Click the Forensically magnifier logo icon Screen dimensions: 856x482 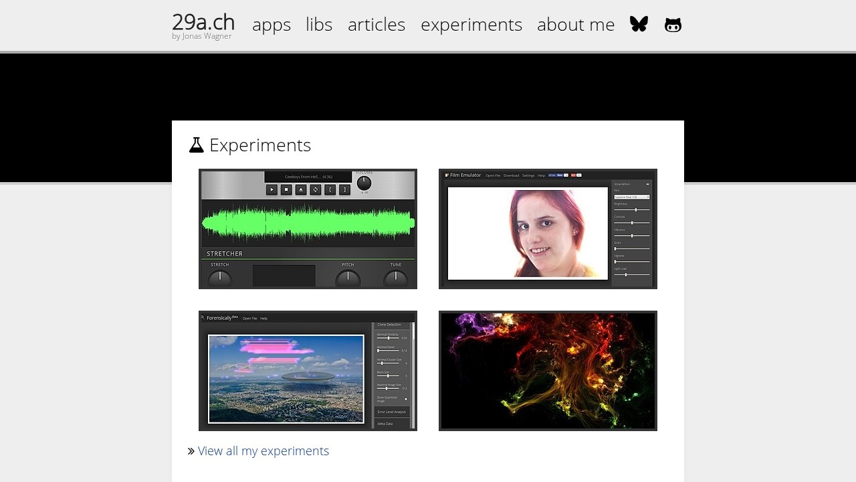click(203, 317)
